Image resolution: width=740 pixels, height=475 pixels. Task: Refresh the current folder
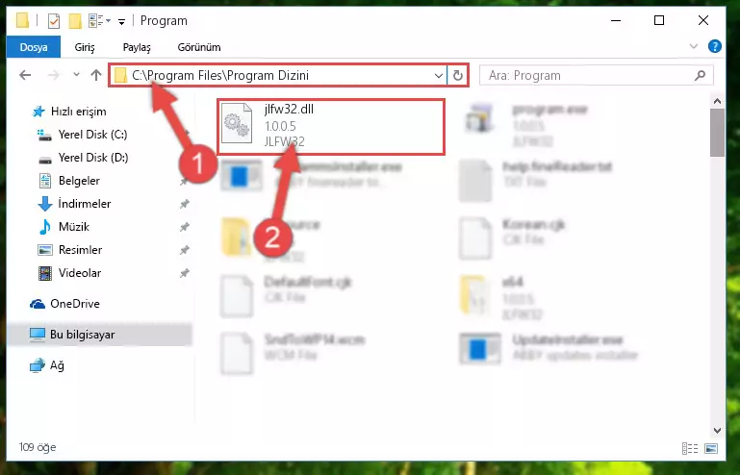tap(458, 75)
